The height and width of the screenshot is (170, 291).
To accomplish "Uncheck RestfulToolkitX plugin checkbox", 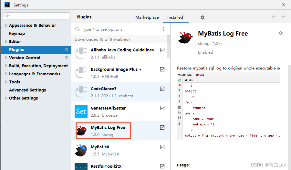I will click(x=162, y=166).
